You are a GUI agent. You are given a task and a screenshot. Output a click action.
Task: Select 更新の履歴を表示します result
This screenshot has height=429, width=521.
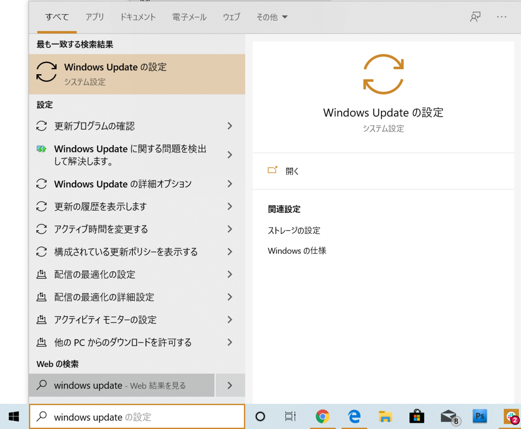tap(137, 206)
